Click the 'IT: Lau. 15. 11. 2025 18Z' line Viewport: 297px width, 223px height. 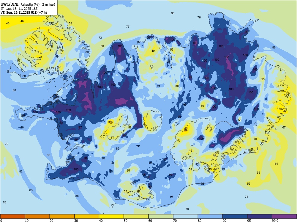(x=19, y=9)
